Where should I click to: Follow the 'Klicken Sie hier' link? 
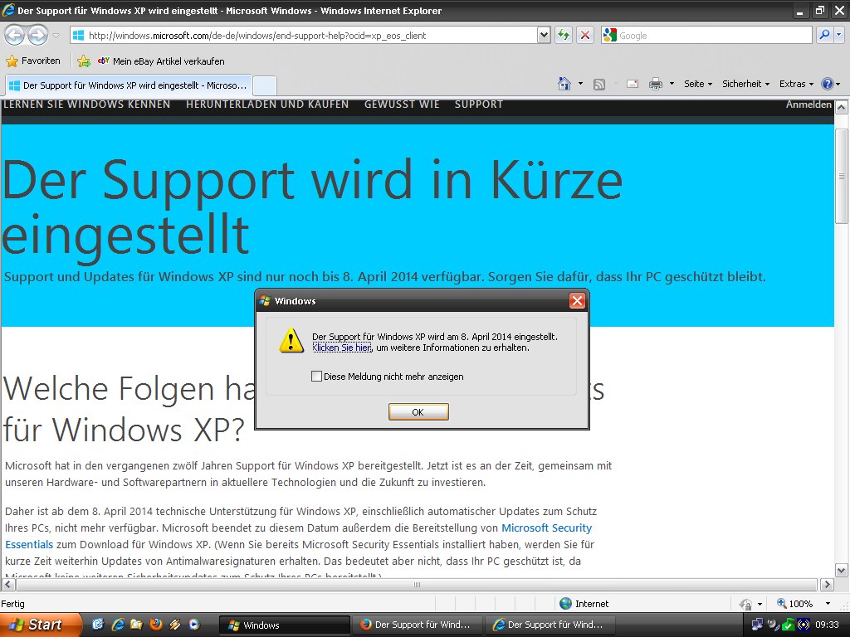[x=341, y=348]
